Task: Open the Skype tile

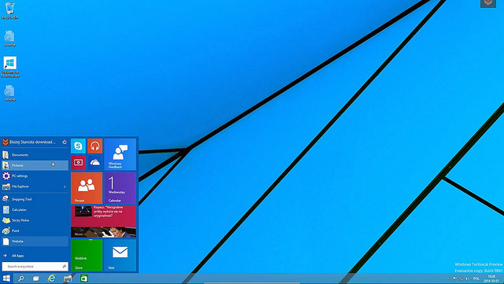Action: coord(78,146)
